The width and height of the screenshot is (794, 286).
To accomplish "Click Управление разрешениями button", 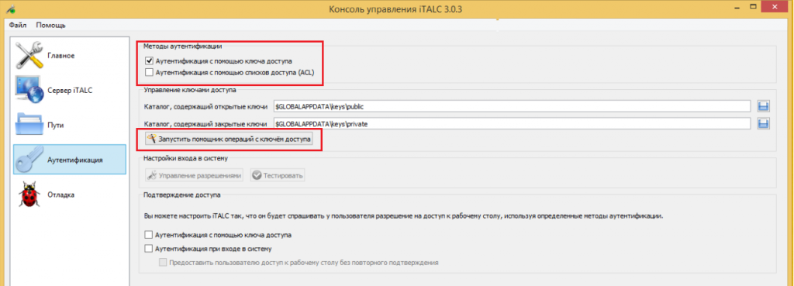I will point(194,176).
